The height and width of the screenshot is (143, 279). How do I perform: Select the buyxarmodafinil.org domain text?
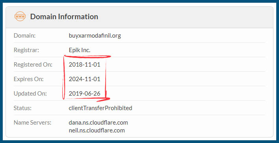[x=95, y=36]
